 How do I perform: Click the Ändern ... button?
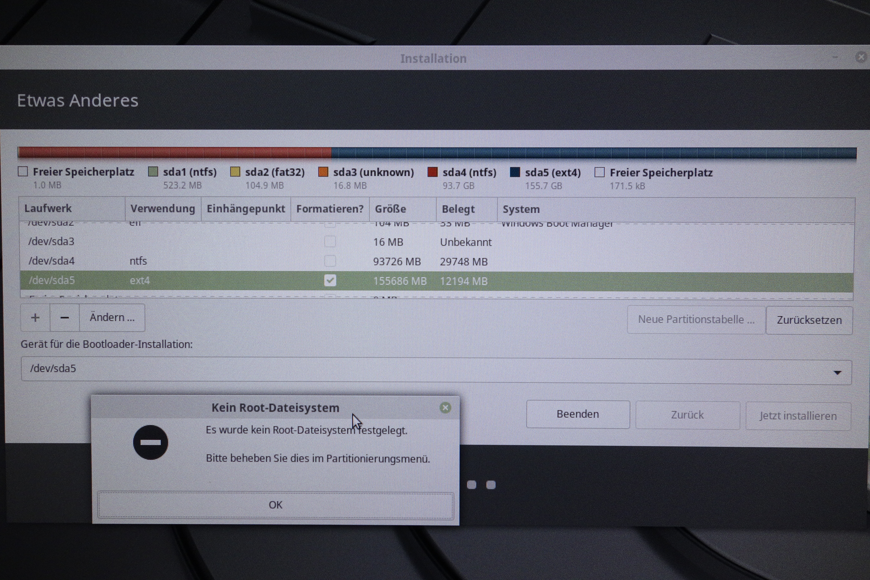tap(112, 318)
